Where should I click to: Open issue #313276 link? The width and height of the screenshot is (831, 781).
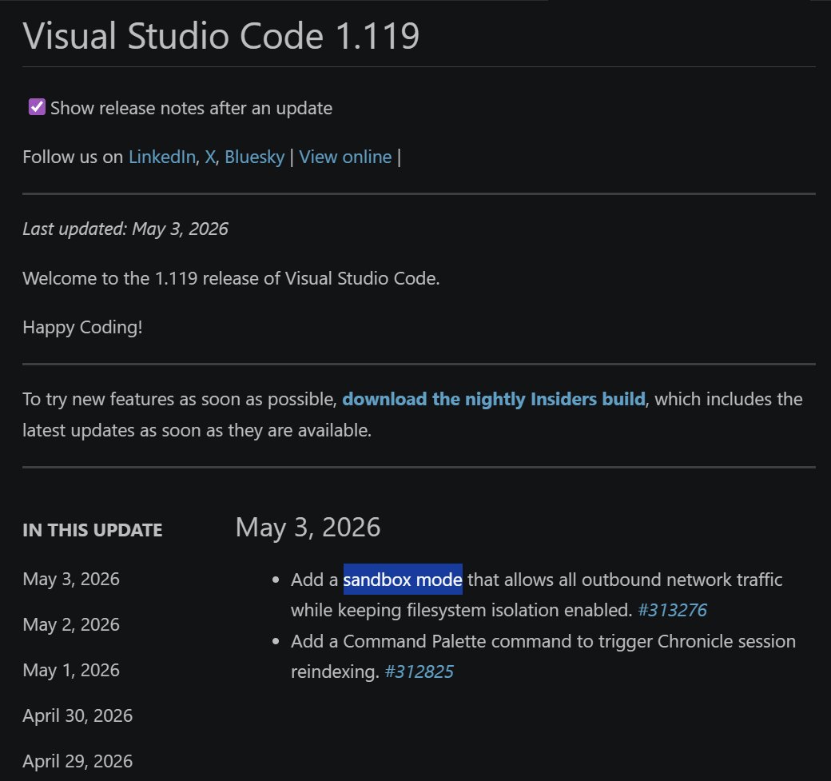click(672, 610)
